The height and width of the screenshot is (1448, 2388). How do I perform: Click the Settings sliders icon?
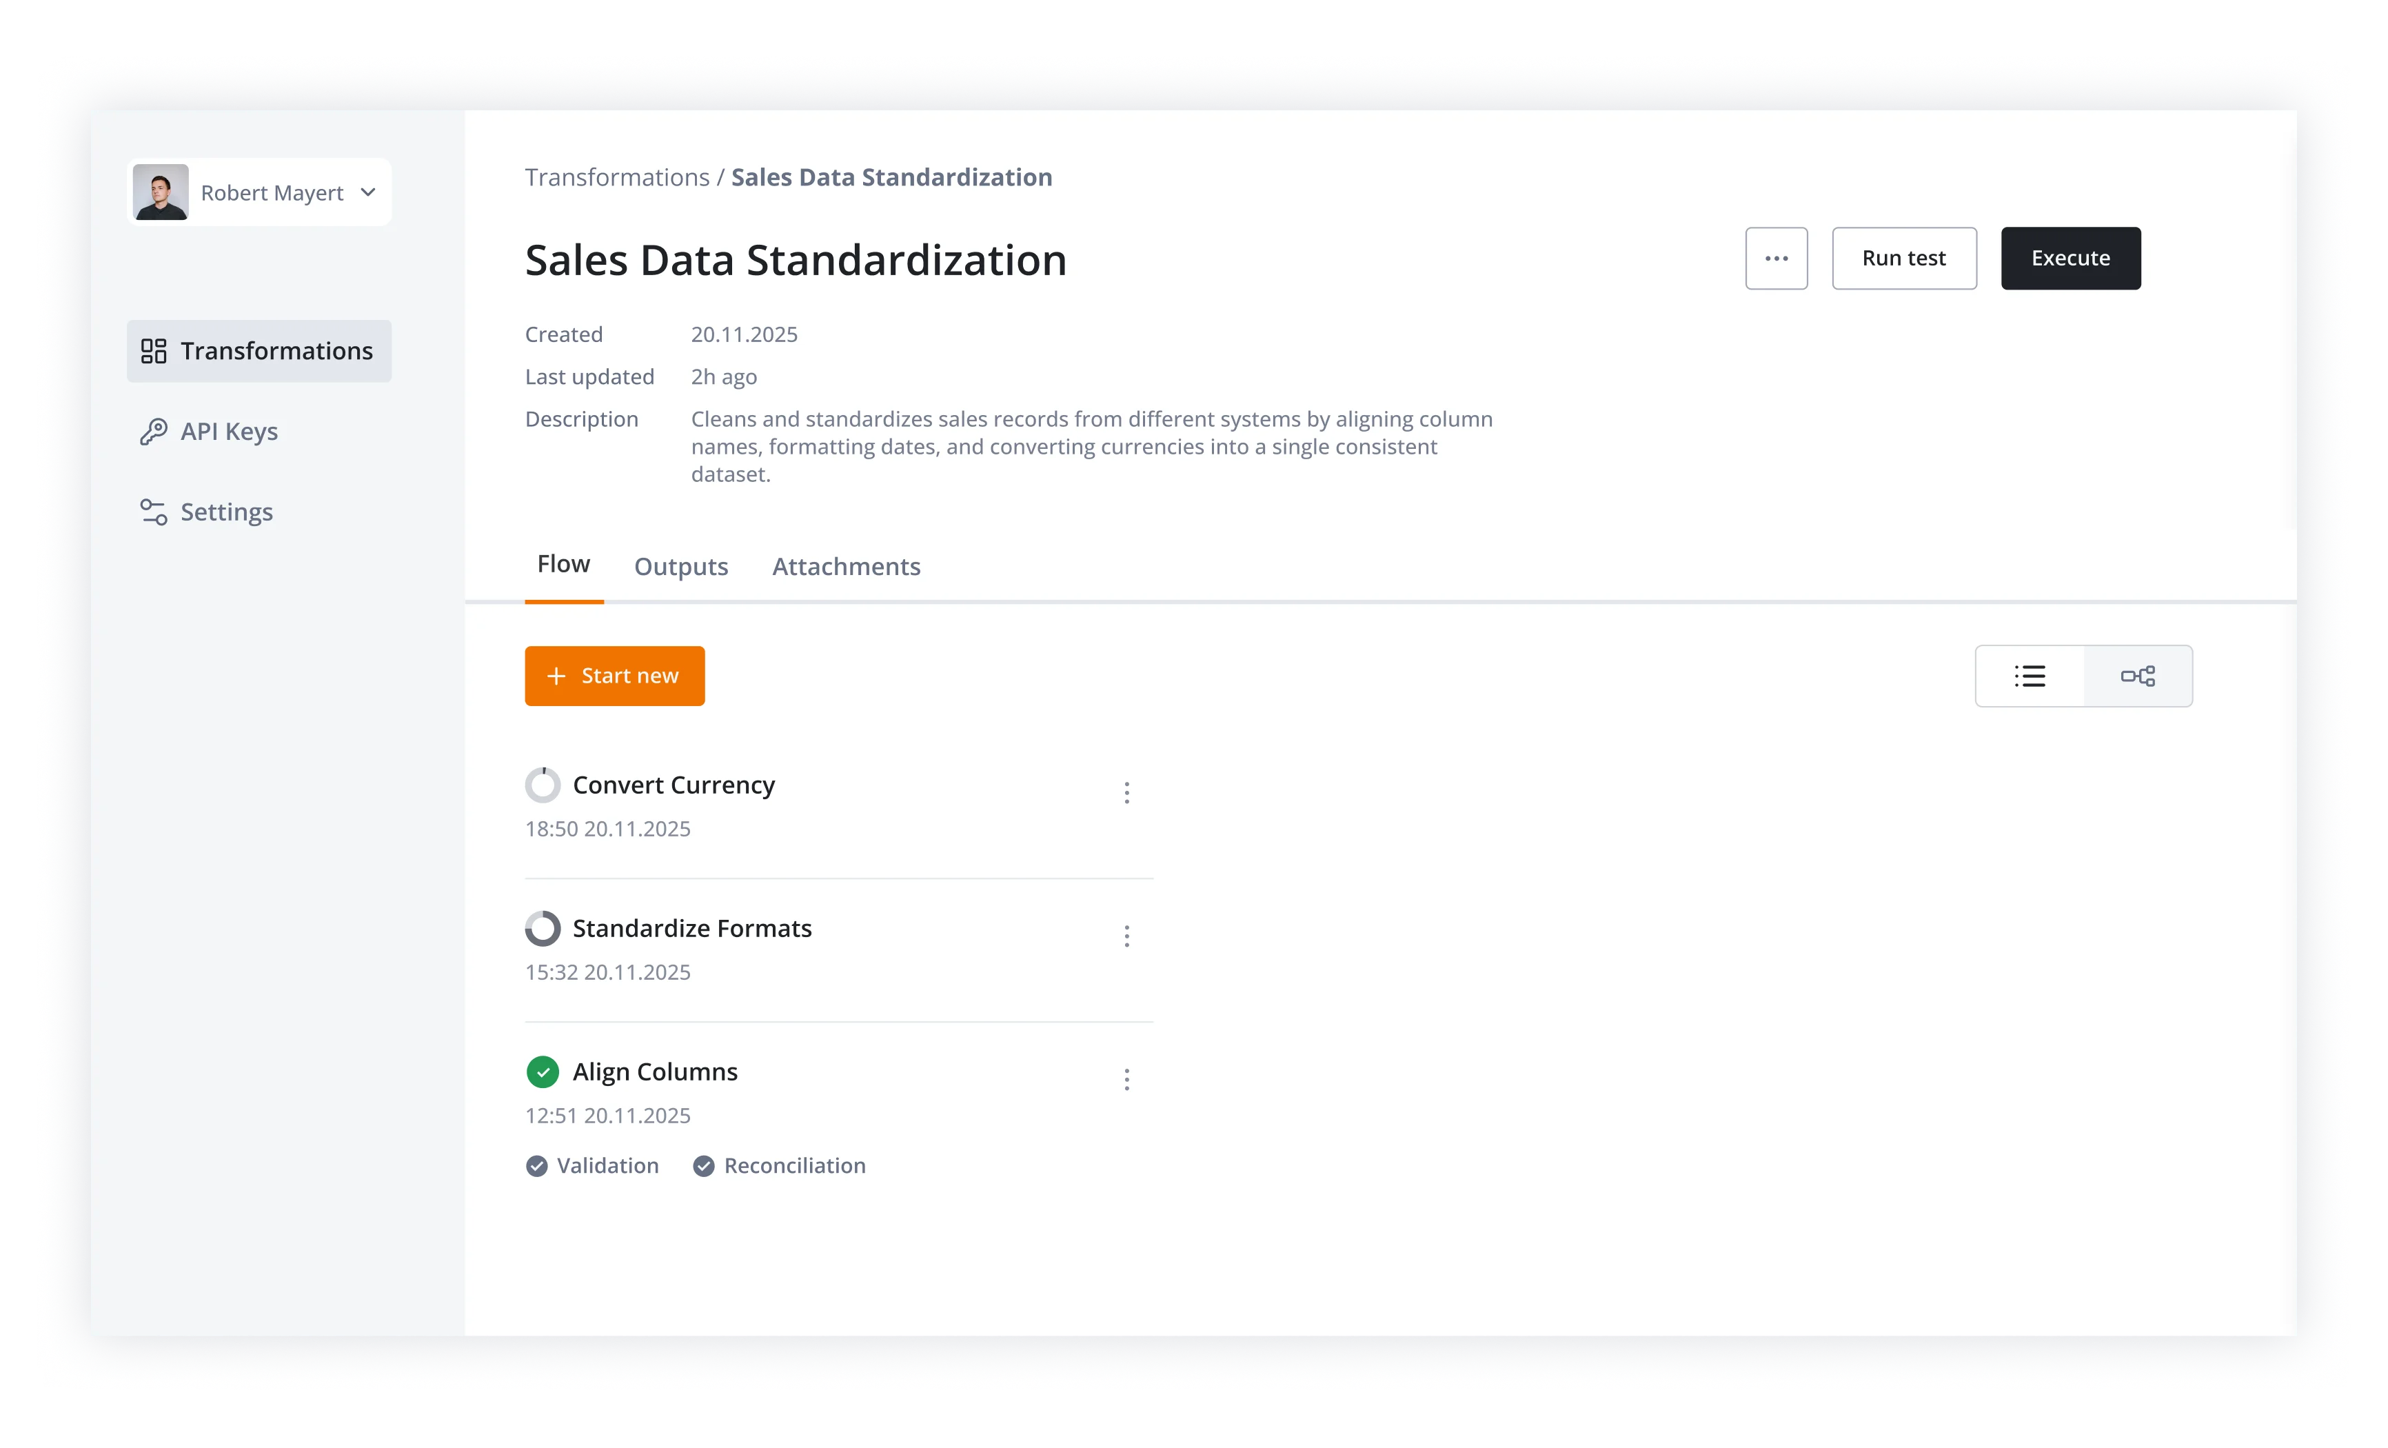point(153,512)
